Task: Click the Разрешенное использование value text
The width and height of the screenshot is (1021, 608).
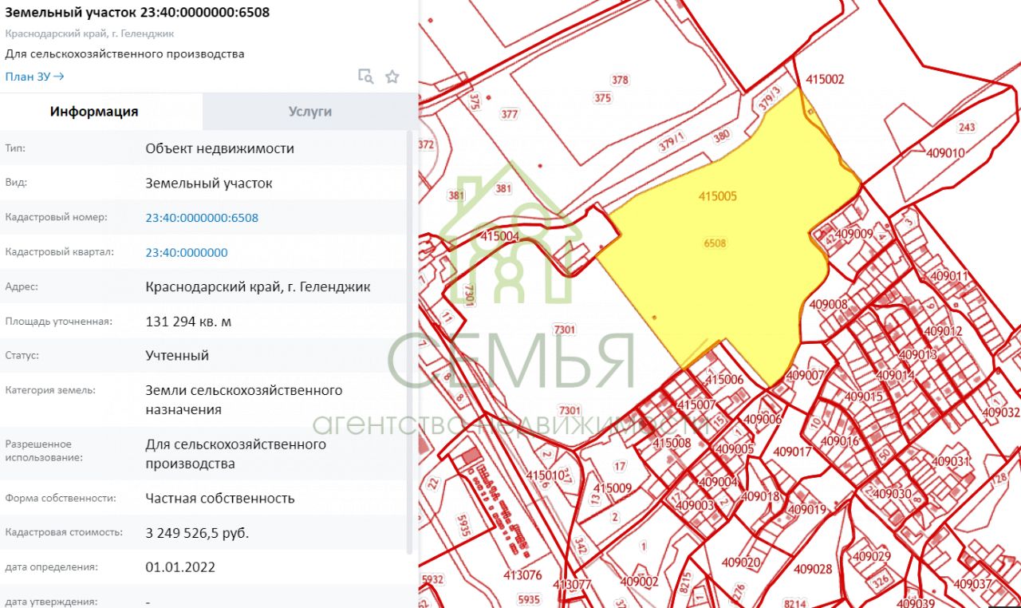Action: (236, 454)
